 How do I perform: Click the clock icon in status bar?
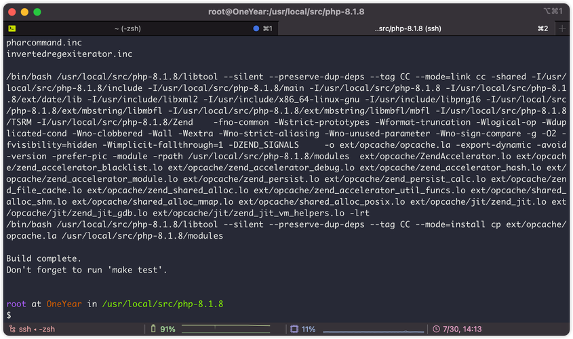pyautogui.click(x=436, y=329)
